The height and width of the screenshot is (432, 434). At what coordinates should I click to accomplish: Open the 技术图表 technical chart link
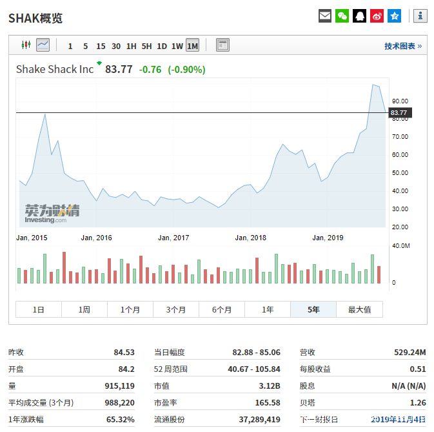click(x=402, y=46)
